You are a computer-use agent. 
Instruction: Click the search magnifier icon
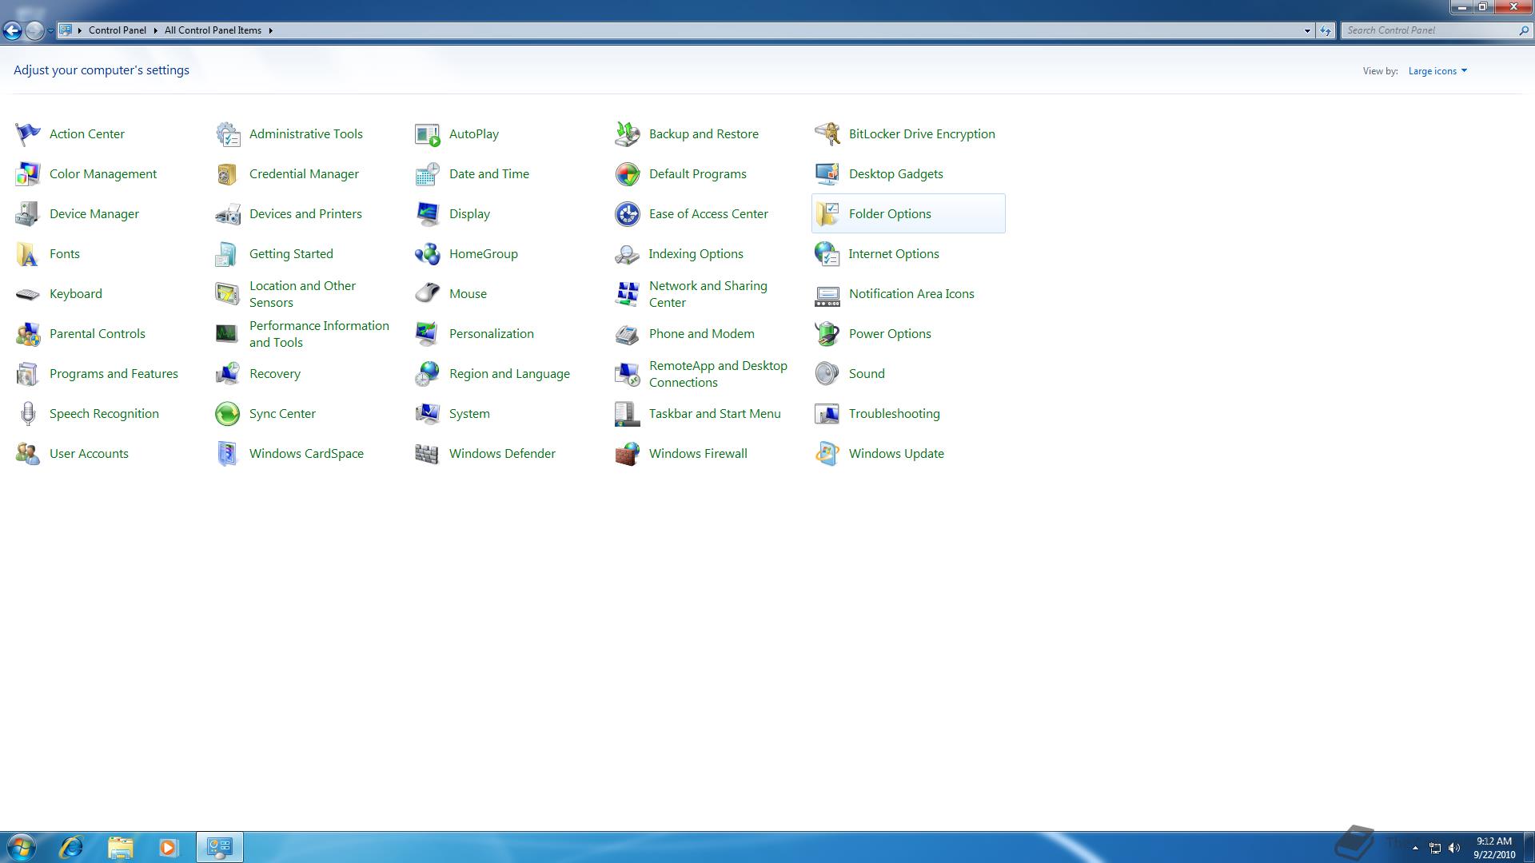coord(1524,30)
